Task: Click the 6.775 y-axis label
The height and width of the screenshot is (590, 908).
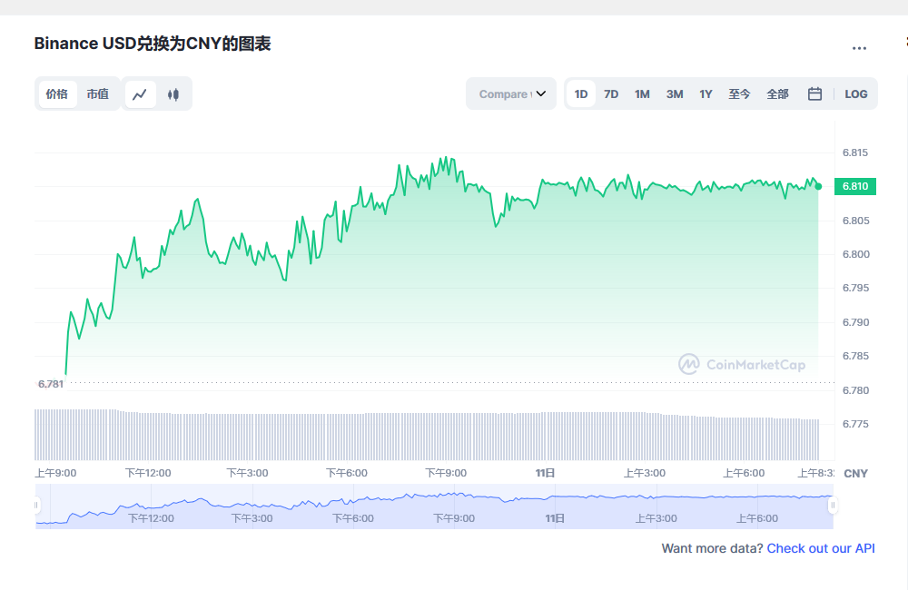Action: [856, 425]
